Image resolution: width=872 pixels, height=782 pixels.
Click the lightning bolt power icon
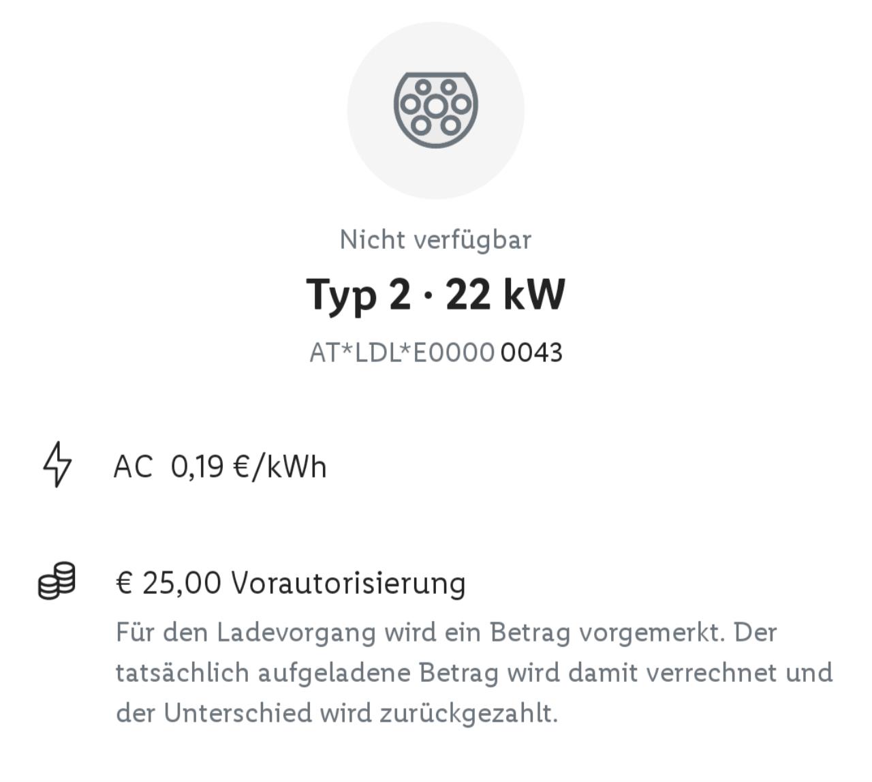[57, 464]
